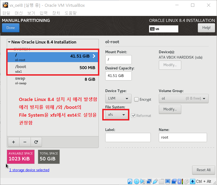
Task: Click the arrow on the ol-root row
Action: (94, 56)
